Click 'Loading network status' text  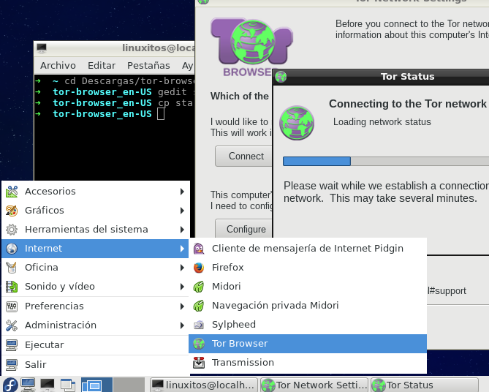[382, 121]
